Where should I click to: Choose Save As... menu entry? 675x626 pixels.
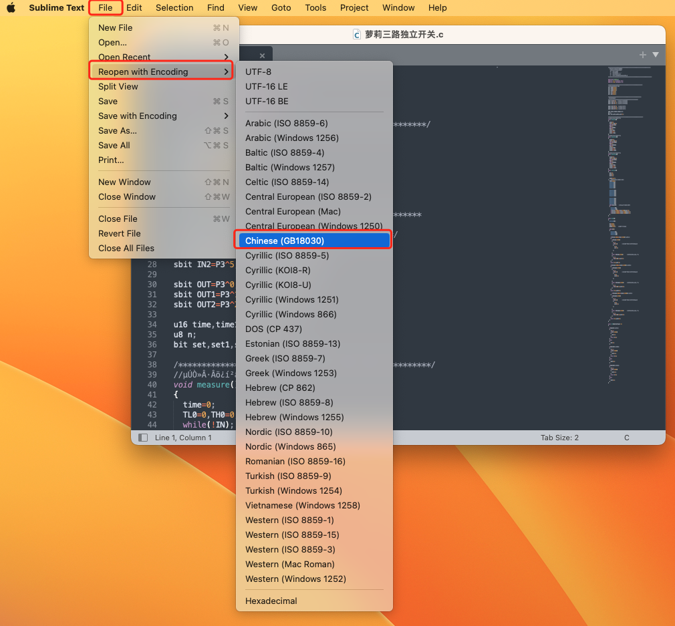click(x=164, y=130)
